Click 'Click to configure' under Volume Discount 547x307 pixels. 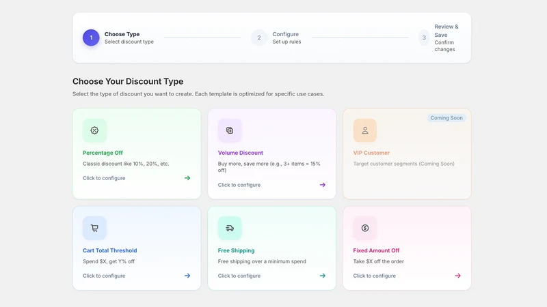click(x=239, y=185)
